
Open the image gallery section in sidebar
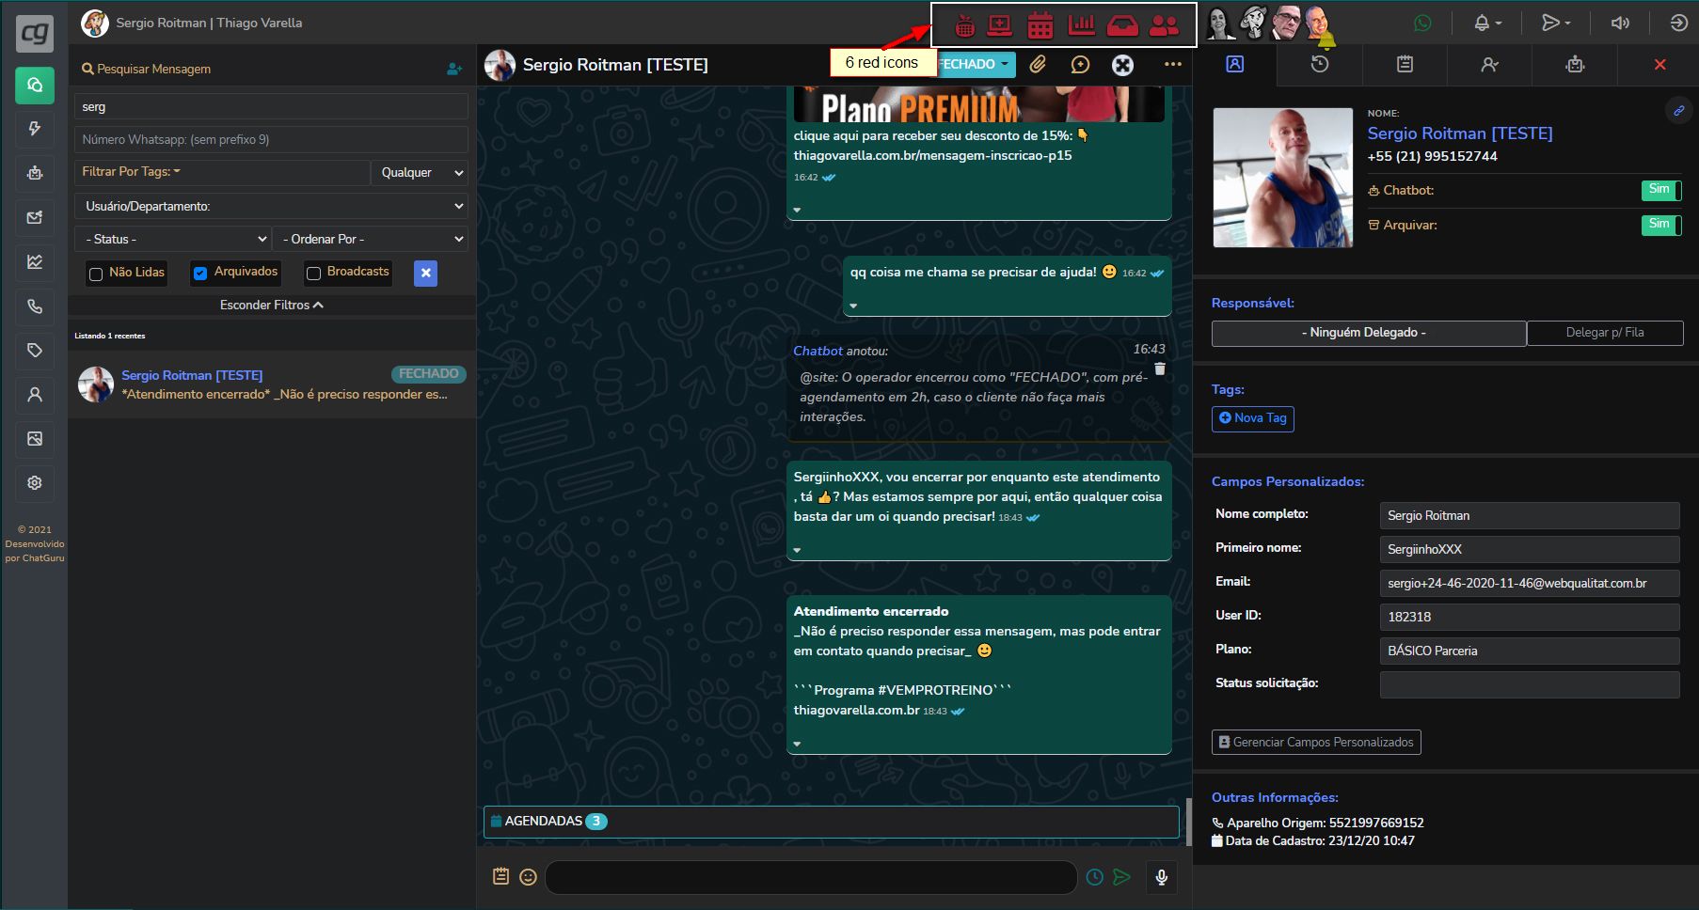[x=35, y=439]
